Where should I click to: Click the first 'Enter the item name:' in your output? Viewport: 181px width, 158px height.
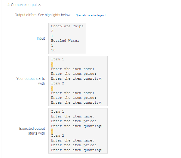[x=72, y=69]
